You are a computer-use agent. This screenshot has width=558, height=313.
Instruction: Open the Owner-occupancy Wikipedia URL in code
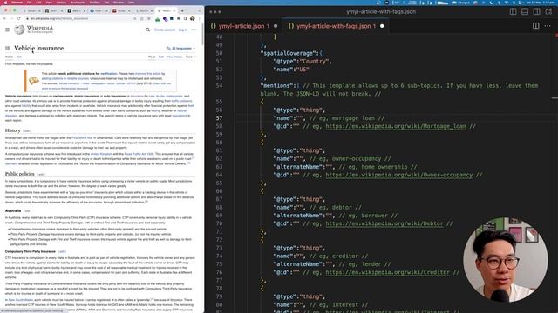(x=399, y=175)
